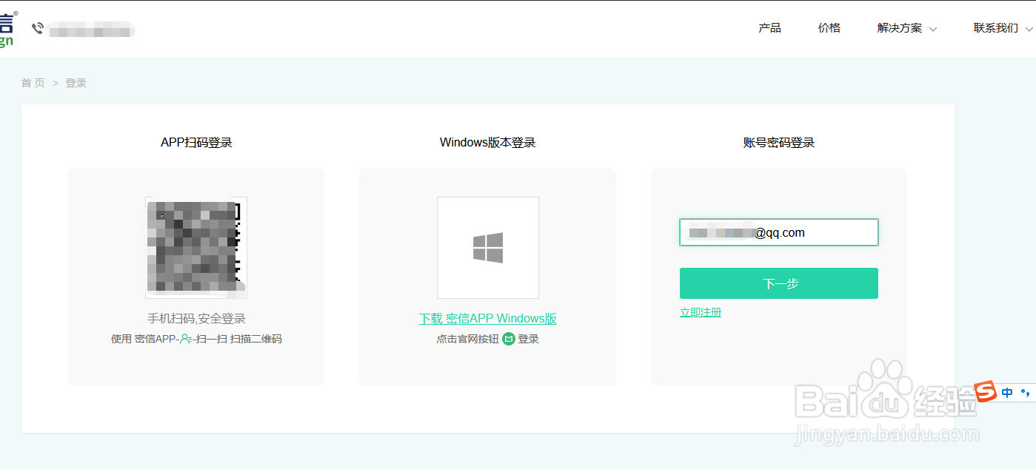Select the APP扫码登录 heading
1036x469 pixels.
pyautogui.click(x=196, y=143)
